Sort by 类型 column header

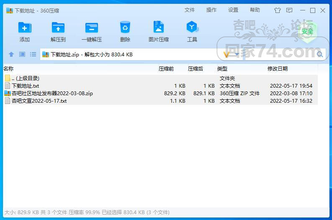222,68
